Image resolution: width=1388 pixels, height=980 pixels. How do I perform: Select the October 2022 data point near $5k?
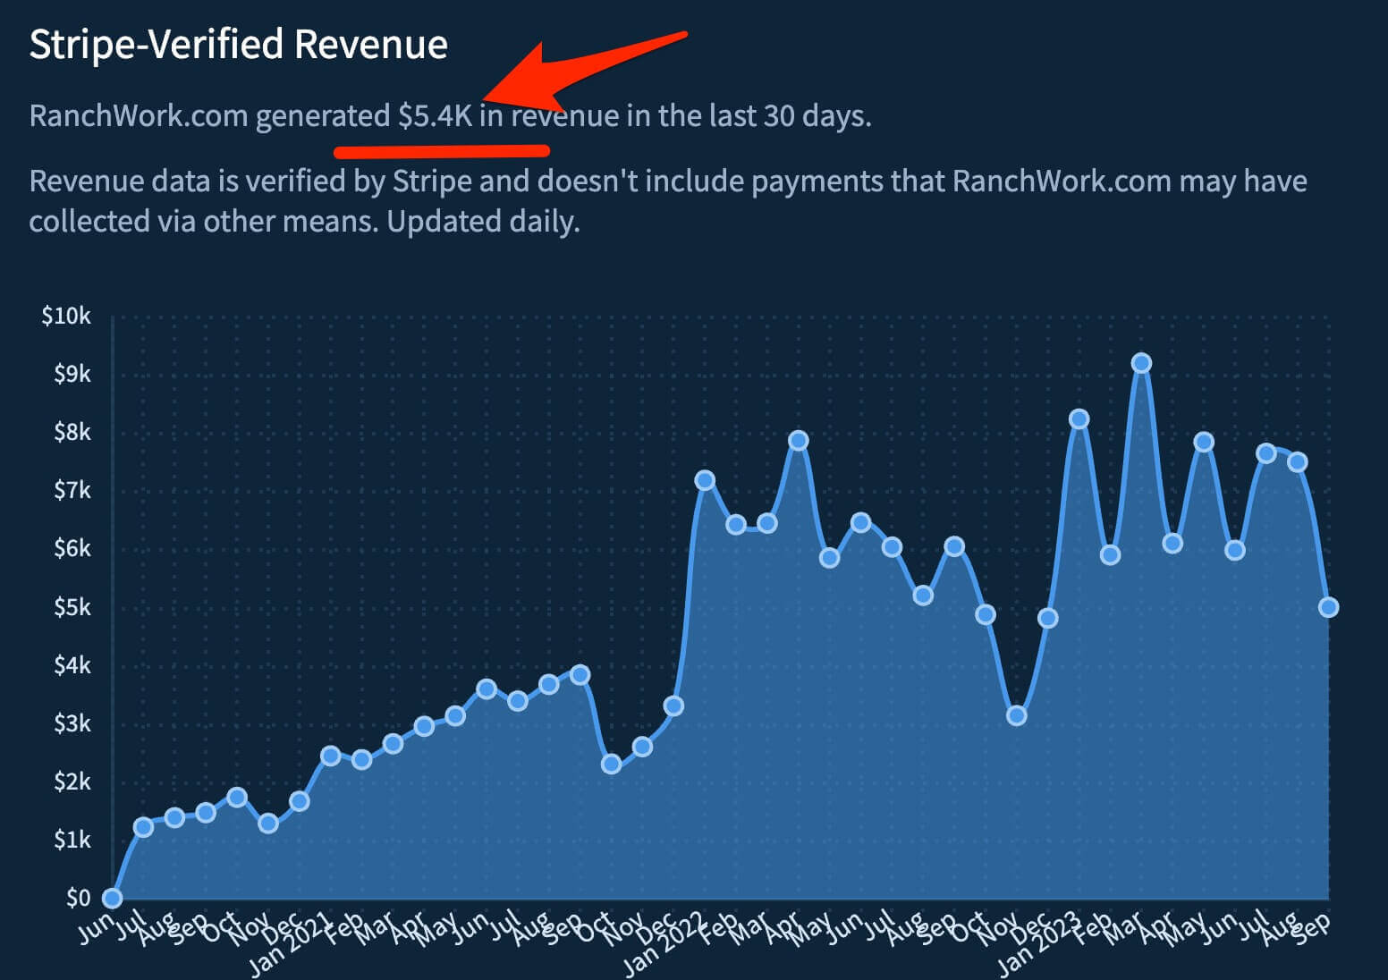pos(985,614)
